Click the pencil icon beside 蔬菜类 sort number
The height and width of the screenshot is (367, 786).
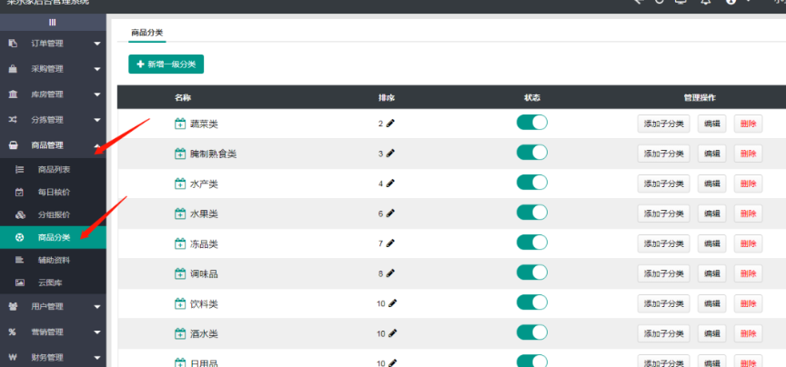(391, 124)
